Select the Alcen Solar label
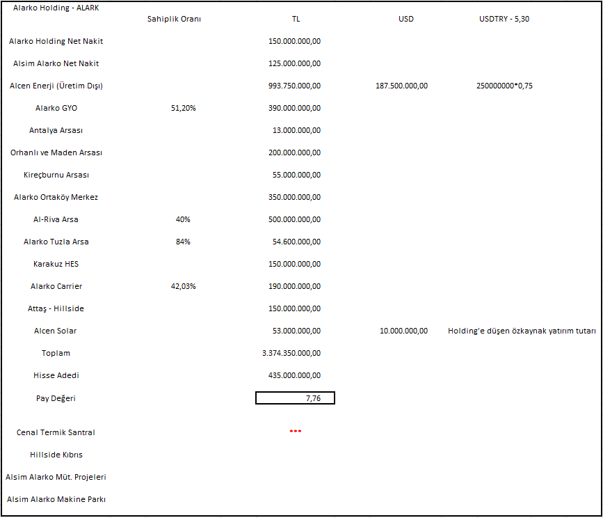Screen dimensions: 603x518 (x=56, y=331)
